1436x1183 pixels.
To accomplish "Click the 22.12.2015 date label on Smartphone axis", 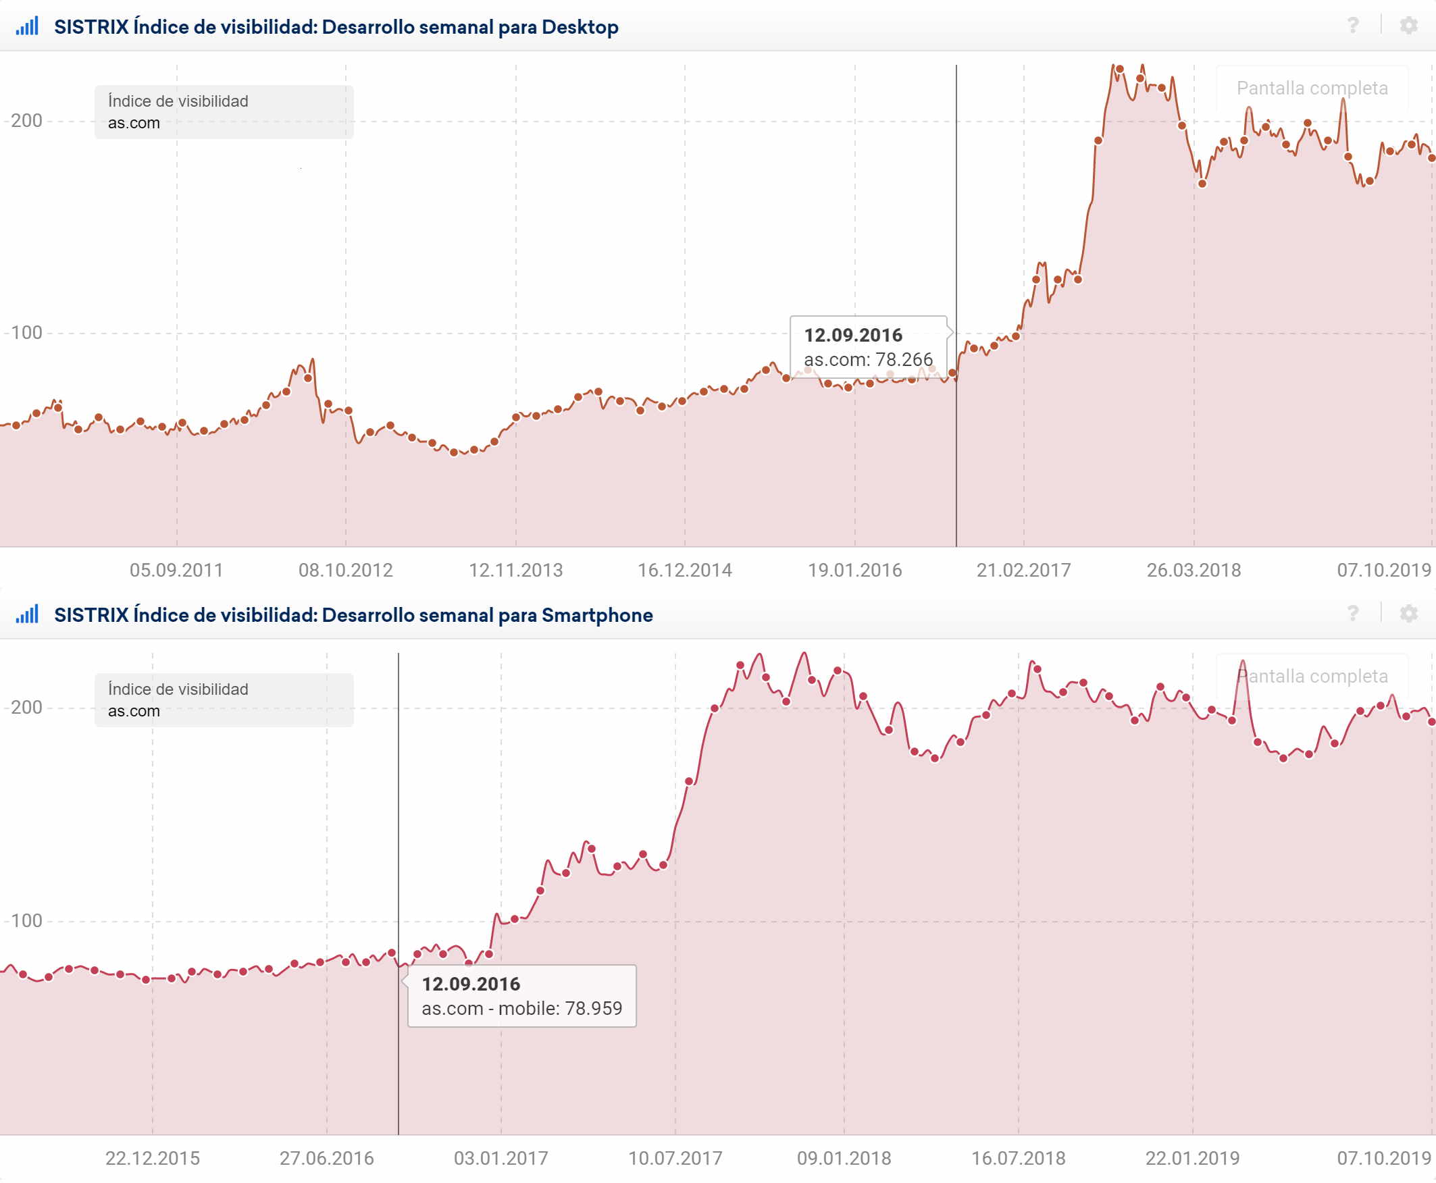I will 153,1159.
